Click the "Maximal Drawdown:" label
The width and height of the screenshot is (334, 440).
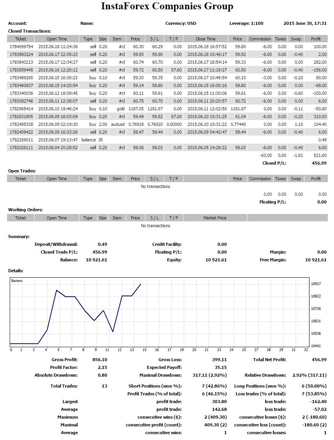(160, 375)
